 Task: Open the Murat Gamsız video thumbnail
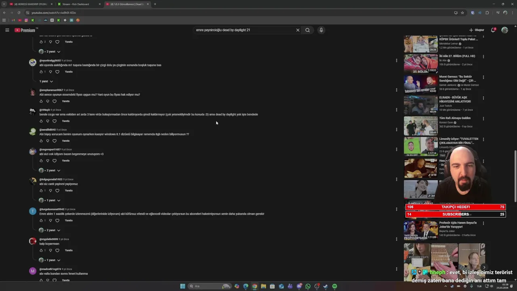420,84
